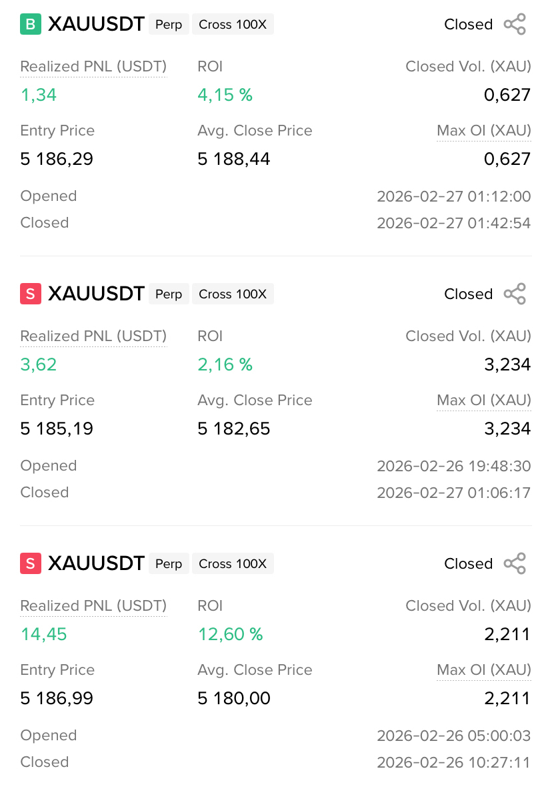Click the red S badge on 14,45 PNL trade
The height and width of the screenshot is (795, 552).
pyautogui.click(x=31, y=564)
